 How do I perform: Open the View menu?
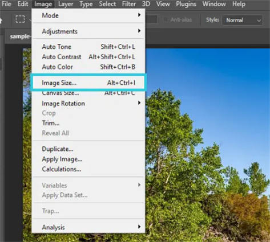click(x=163, y=4)
